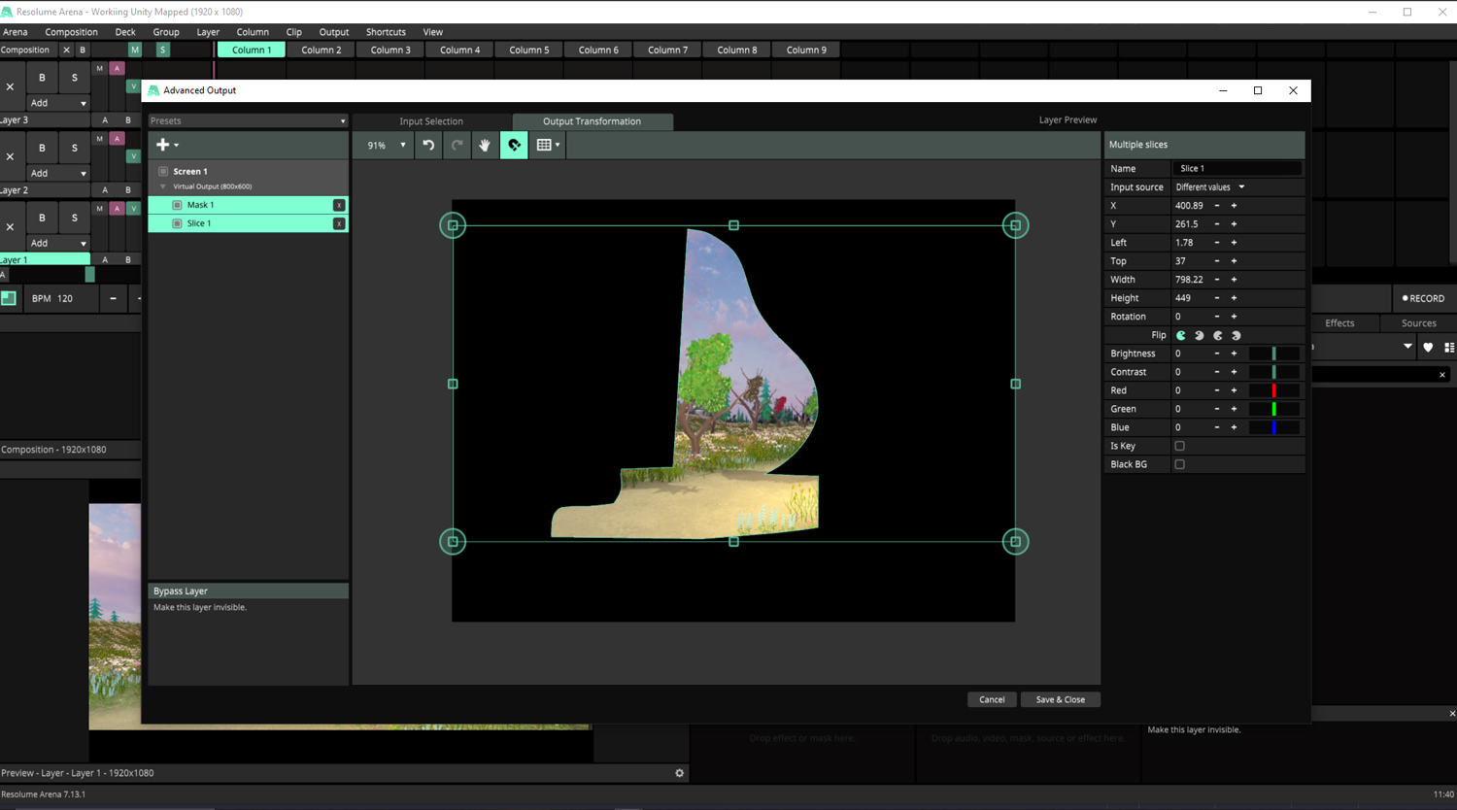Enable the Black BG checkbox
1457x810 pixels.
pyautogui.click(x=1180, y=464)
